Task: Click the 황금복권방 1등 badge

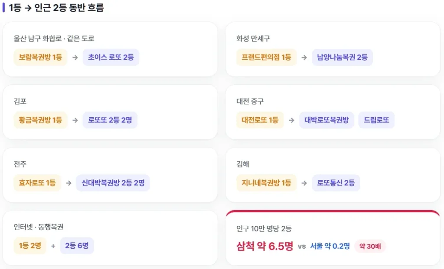Action: tap(40, 120)
